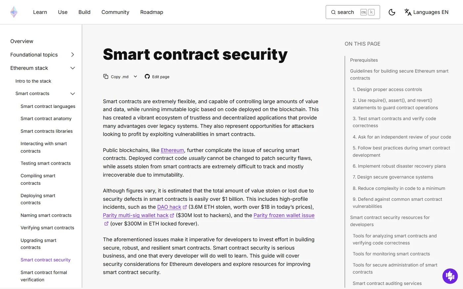The height and width of the screenshot is (289, 463).
Task: Click the magnifier icon in search box
Action: (333, 12)
